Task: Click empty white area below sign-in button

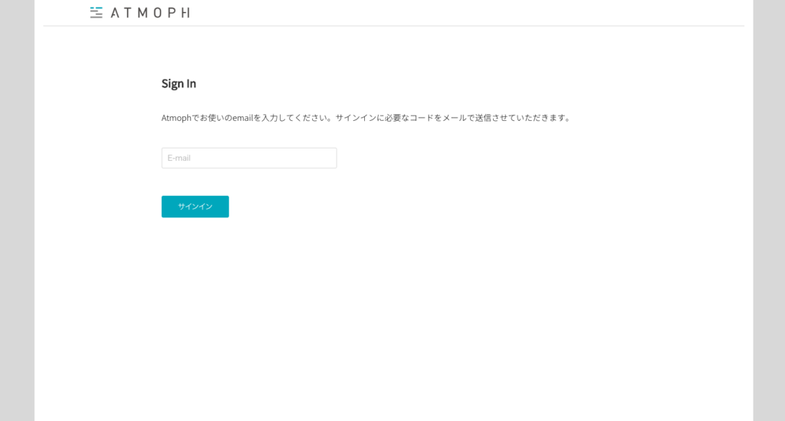Action: (x=393, y=320)
